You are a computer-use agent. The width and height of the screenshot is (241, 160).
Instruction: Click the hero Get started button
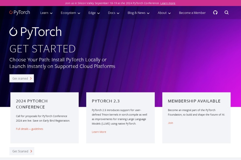point(22,78)
